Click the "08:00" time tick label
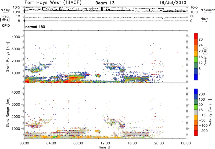 [x=78, y=143]
